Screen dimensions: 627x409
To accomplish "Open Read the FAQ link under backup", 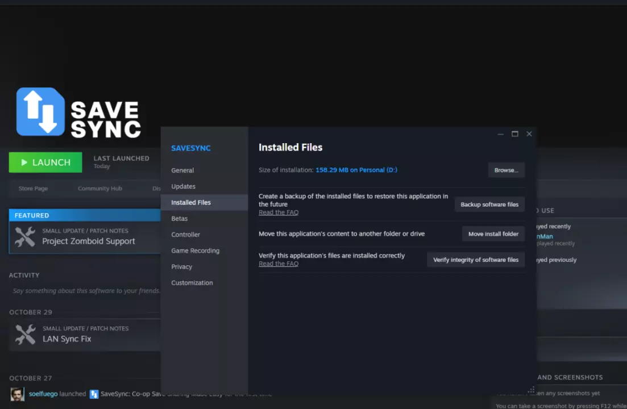I will point(279,212).
